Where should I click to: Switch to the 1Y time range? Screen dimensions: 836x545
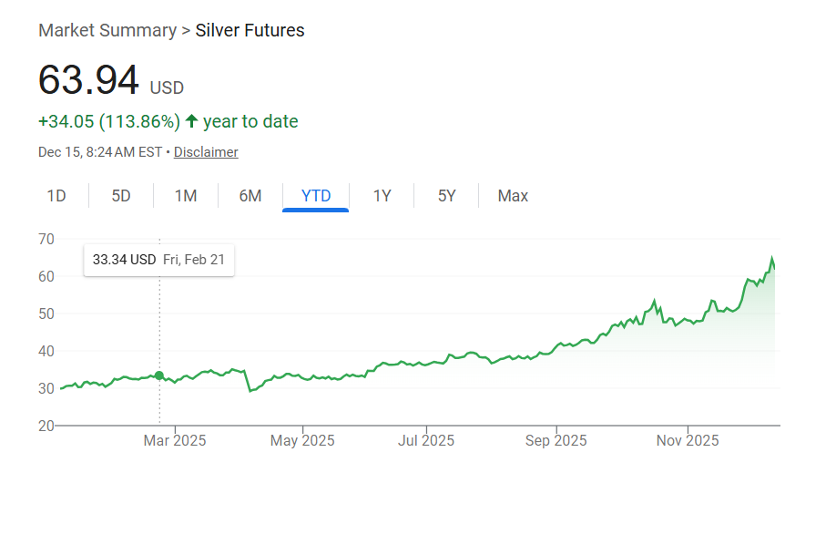(382, 195)
